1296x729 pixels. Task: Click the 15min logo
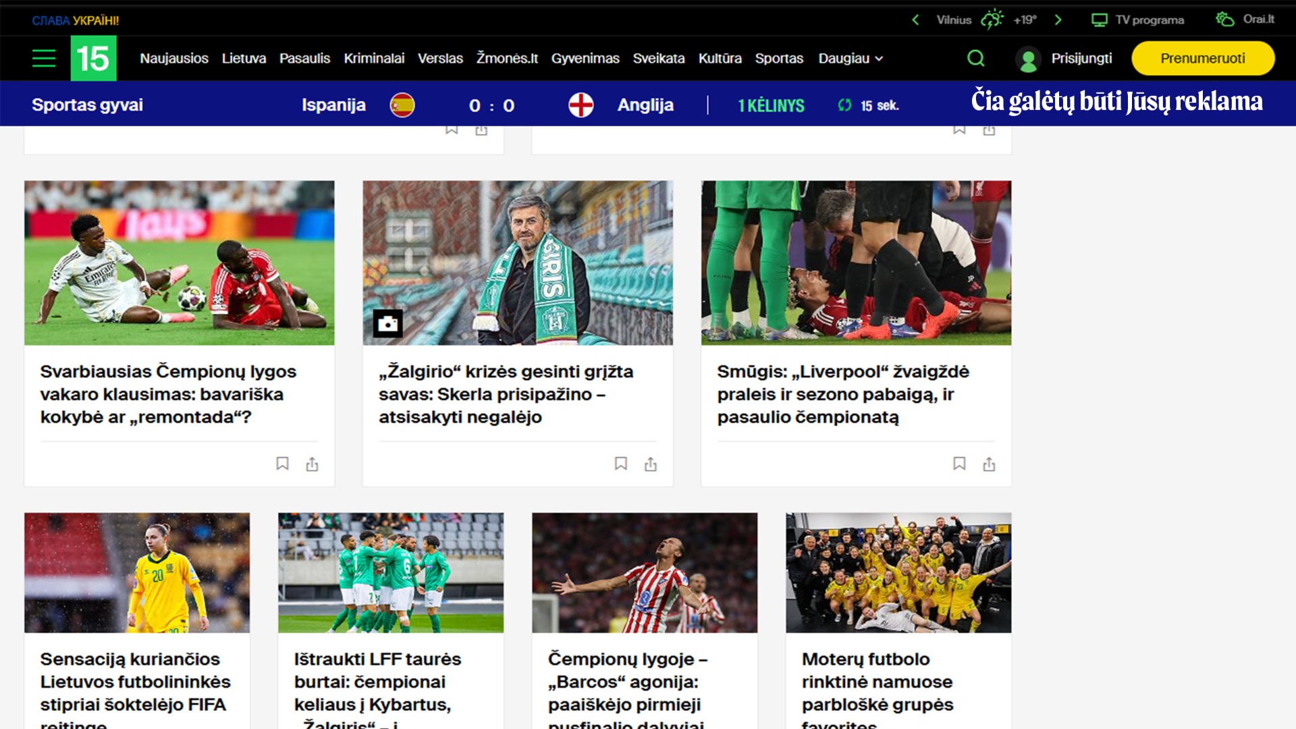coord(93,58)
